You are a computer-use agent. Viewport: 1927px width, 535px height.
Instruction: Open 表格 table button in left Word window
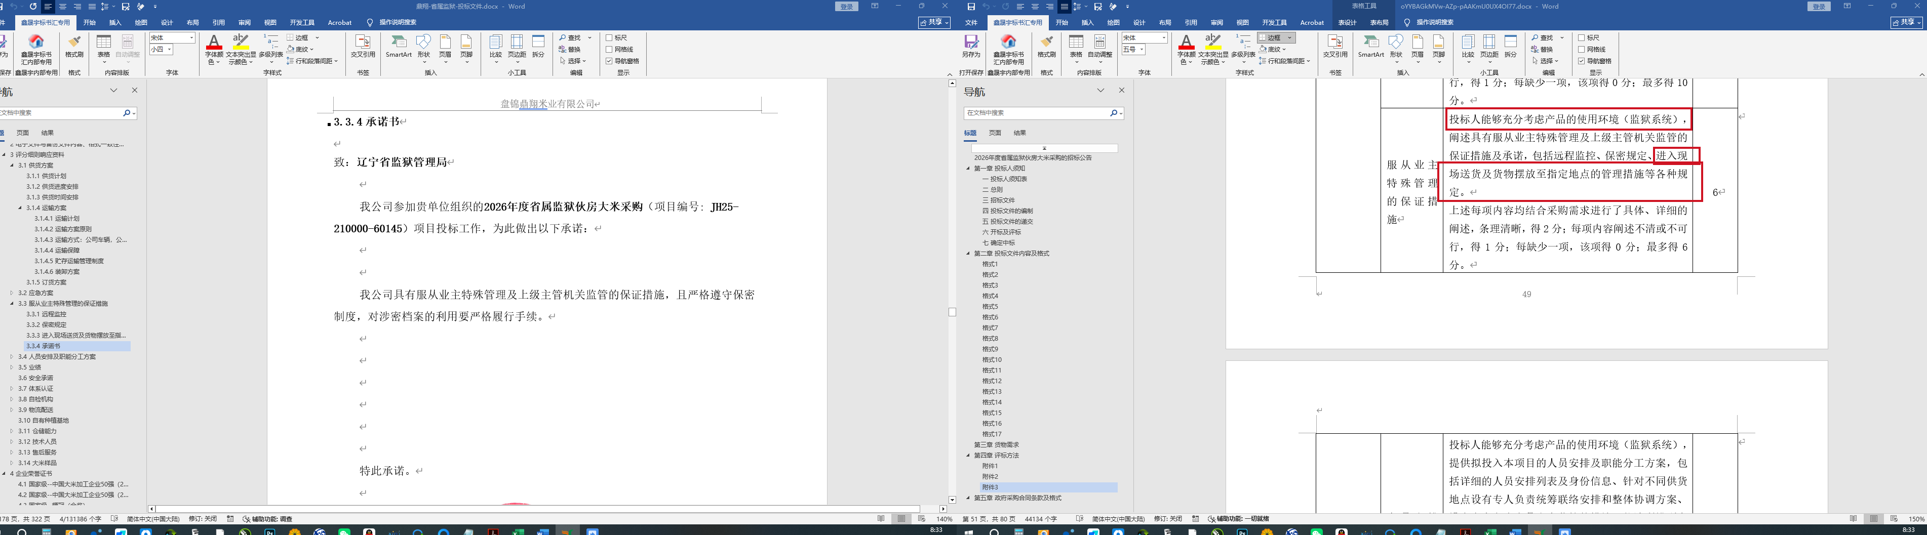pyautogui.click(x=104, y=48)
